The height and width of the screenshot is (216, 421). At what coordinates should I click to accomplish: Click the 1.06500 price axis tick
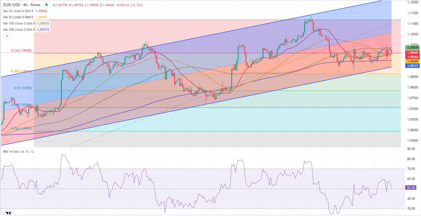pos(412,119)
